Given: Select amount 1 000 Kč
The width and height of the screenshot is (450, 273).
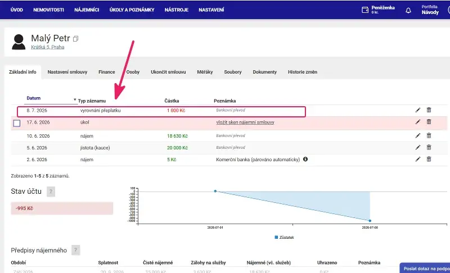Looking at the screenshot, I should pos(176,110).
